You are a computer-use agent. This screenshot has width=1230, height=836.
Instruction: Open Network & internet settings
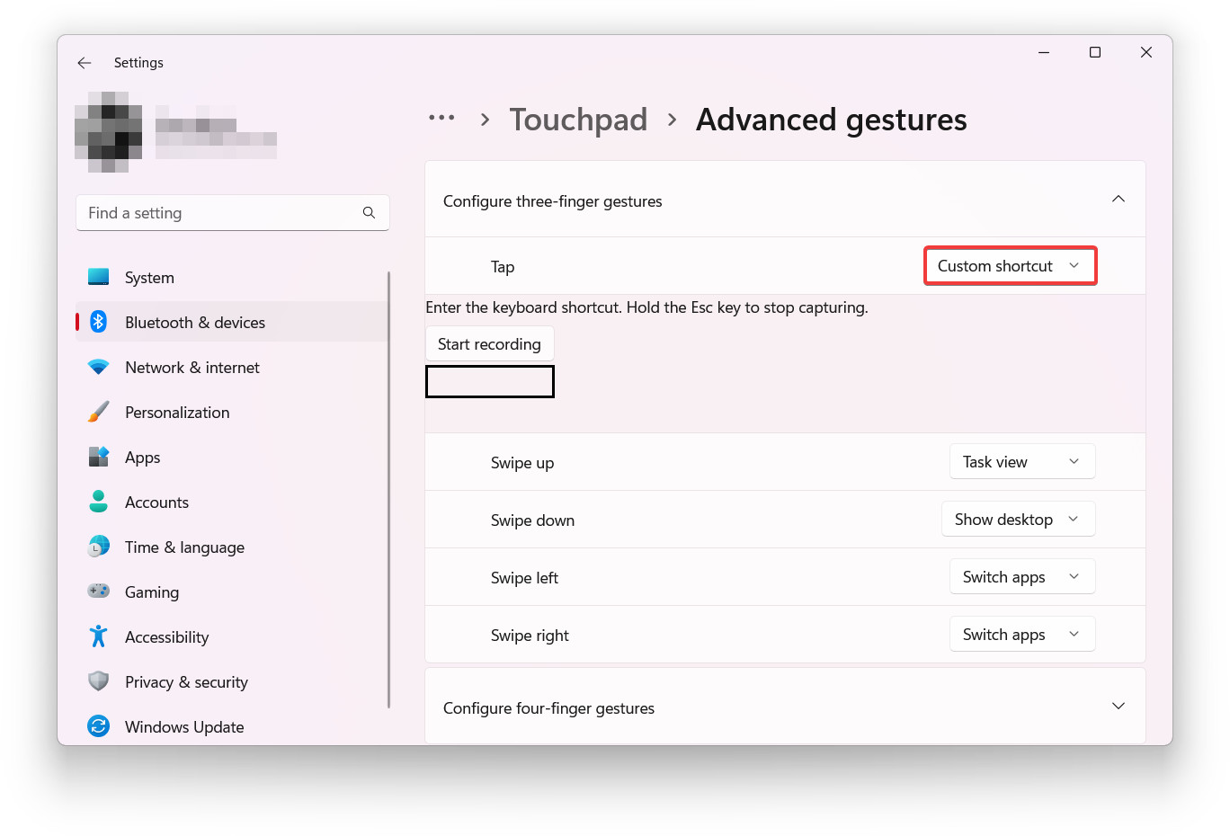coord(99,367)
